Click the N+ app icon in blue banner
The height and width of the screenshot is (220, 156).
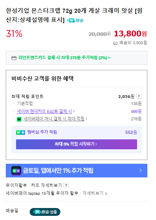(x=16, y=171)
